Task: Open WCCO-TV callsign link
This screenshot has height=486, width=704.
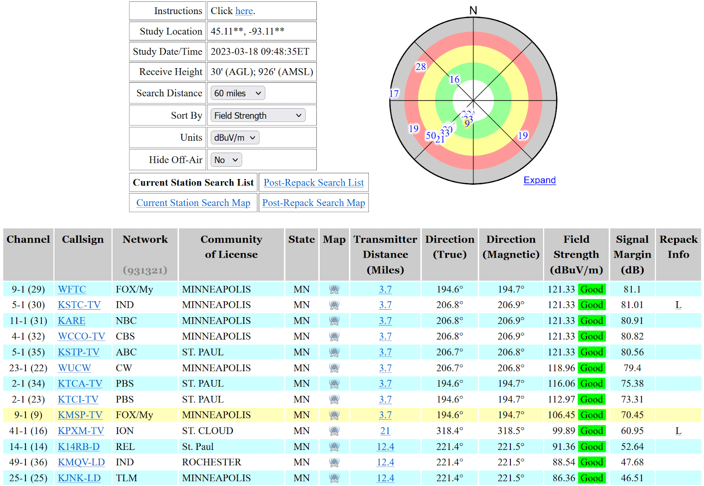Action: pos(81,336)
